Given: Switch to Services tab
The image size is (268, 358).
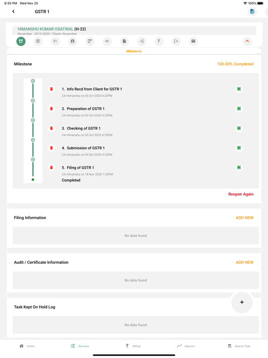Looking at the screenshot, I should click(x=80, y=346).
